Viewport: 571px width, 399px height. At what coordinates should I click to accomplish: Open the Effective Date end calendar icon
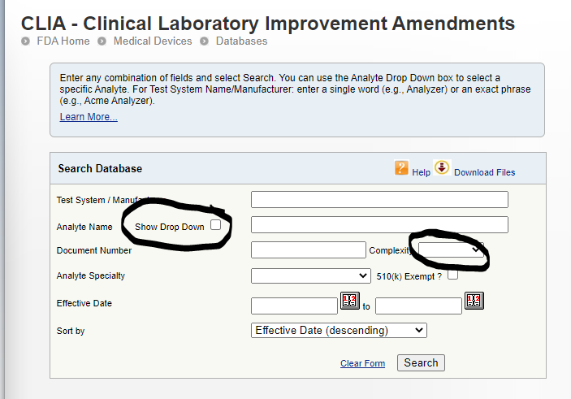[474, 301]
